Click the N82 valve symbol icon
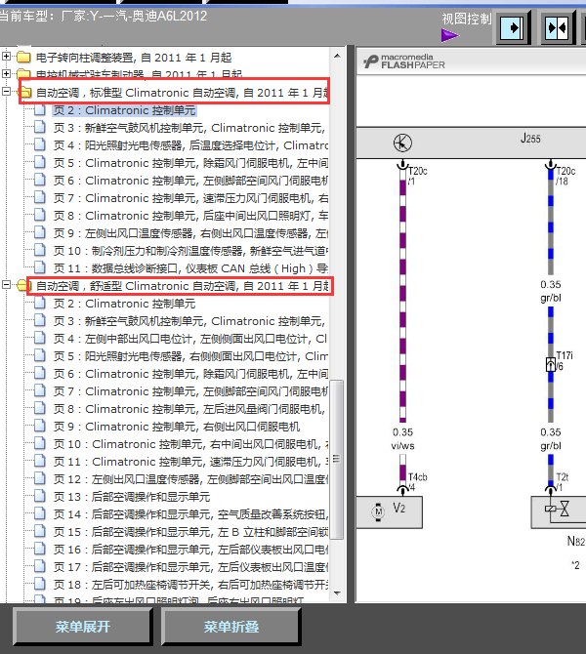This screenshot has width=586, height=654. [558, 509]
